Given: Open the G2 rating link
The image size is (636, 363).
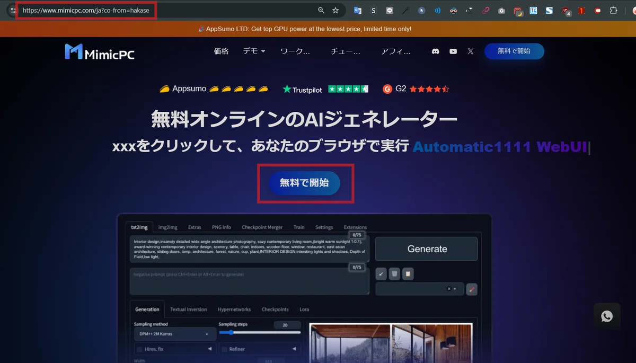Looking at the screenshot, I should coord(416,89).
